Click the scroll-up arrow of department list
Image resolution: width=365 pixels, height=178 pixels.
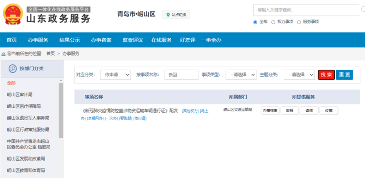(61, 81)
